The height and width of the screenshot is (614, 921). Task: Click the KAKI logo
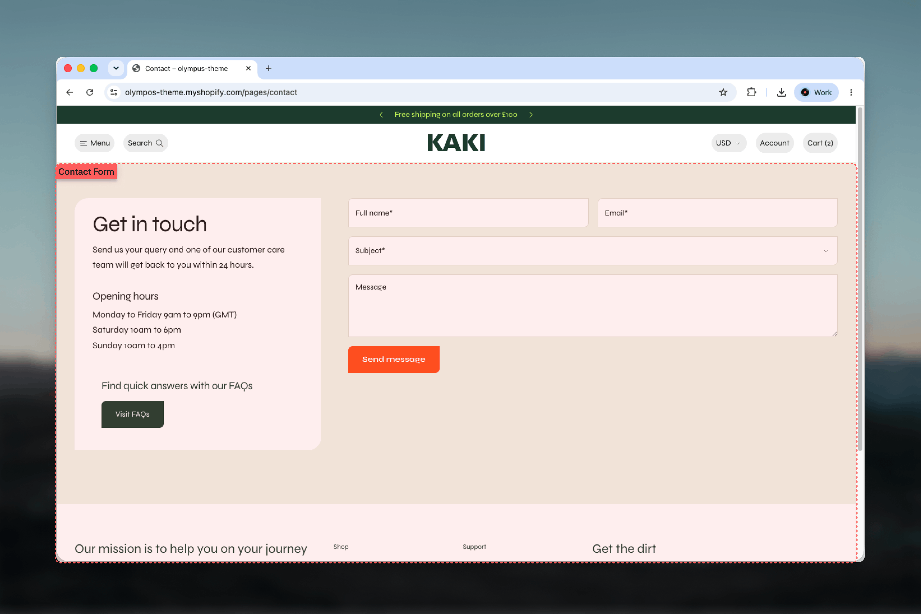click(456, 142)
